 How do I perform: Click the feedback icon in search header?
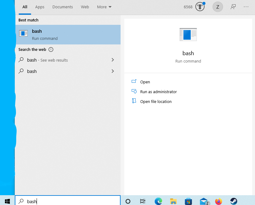(x=233, y=7)
